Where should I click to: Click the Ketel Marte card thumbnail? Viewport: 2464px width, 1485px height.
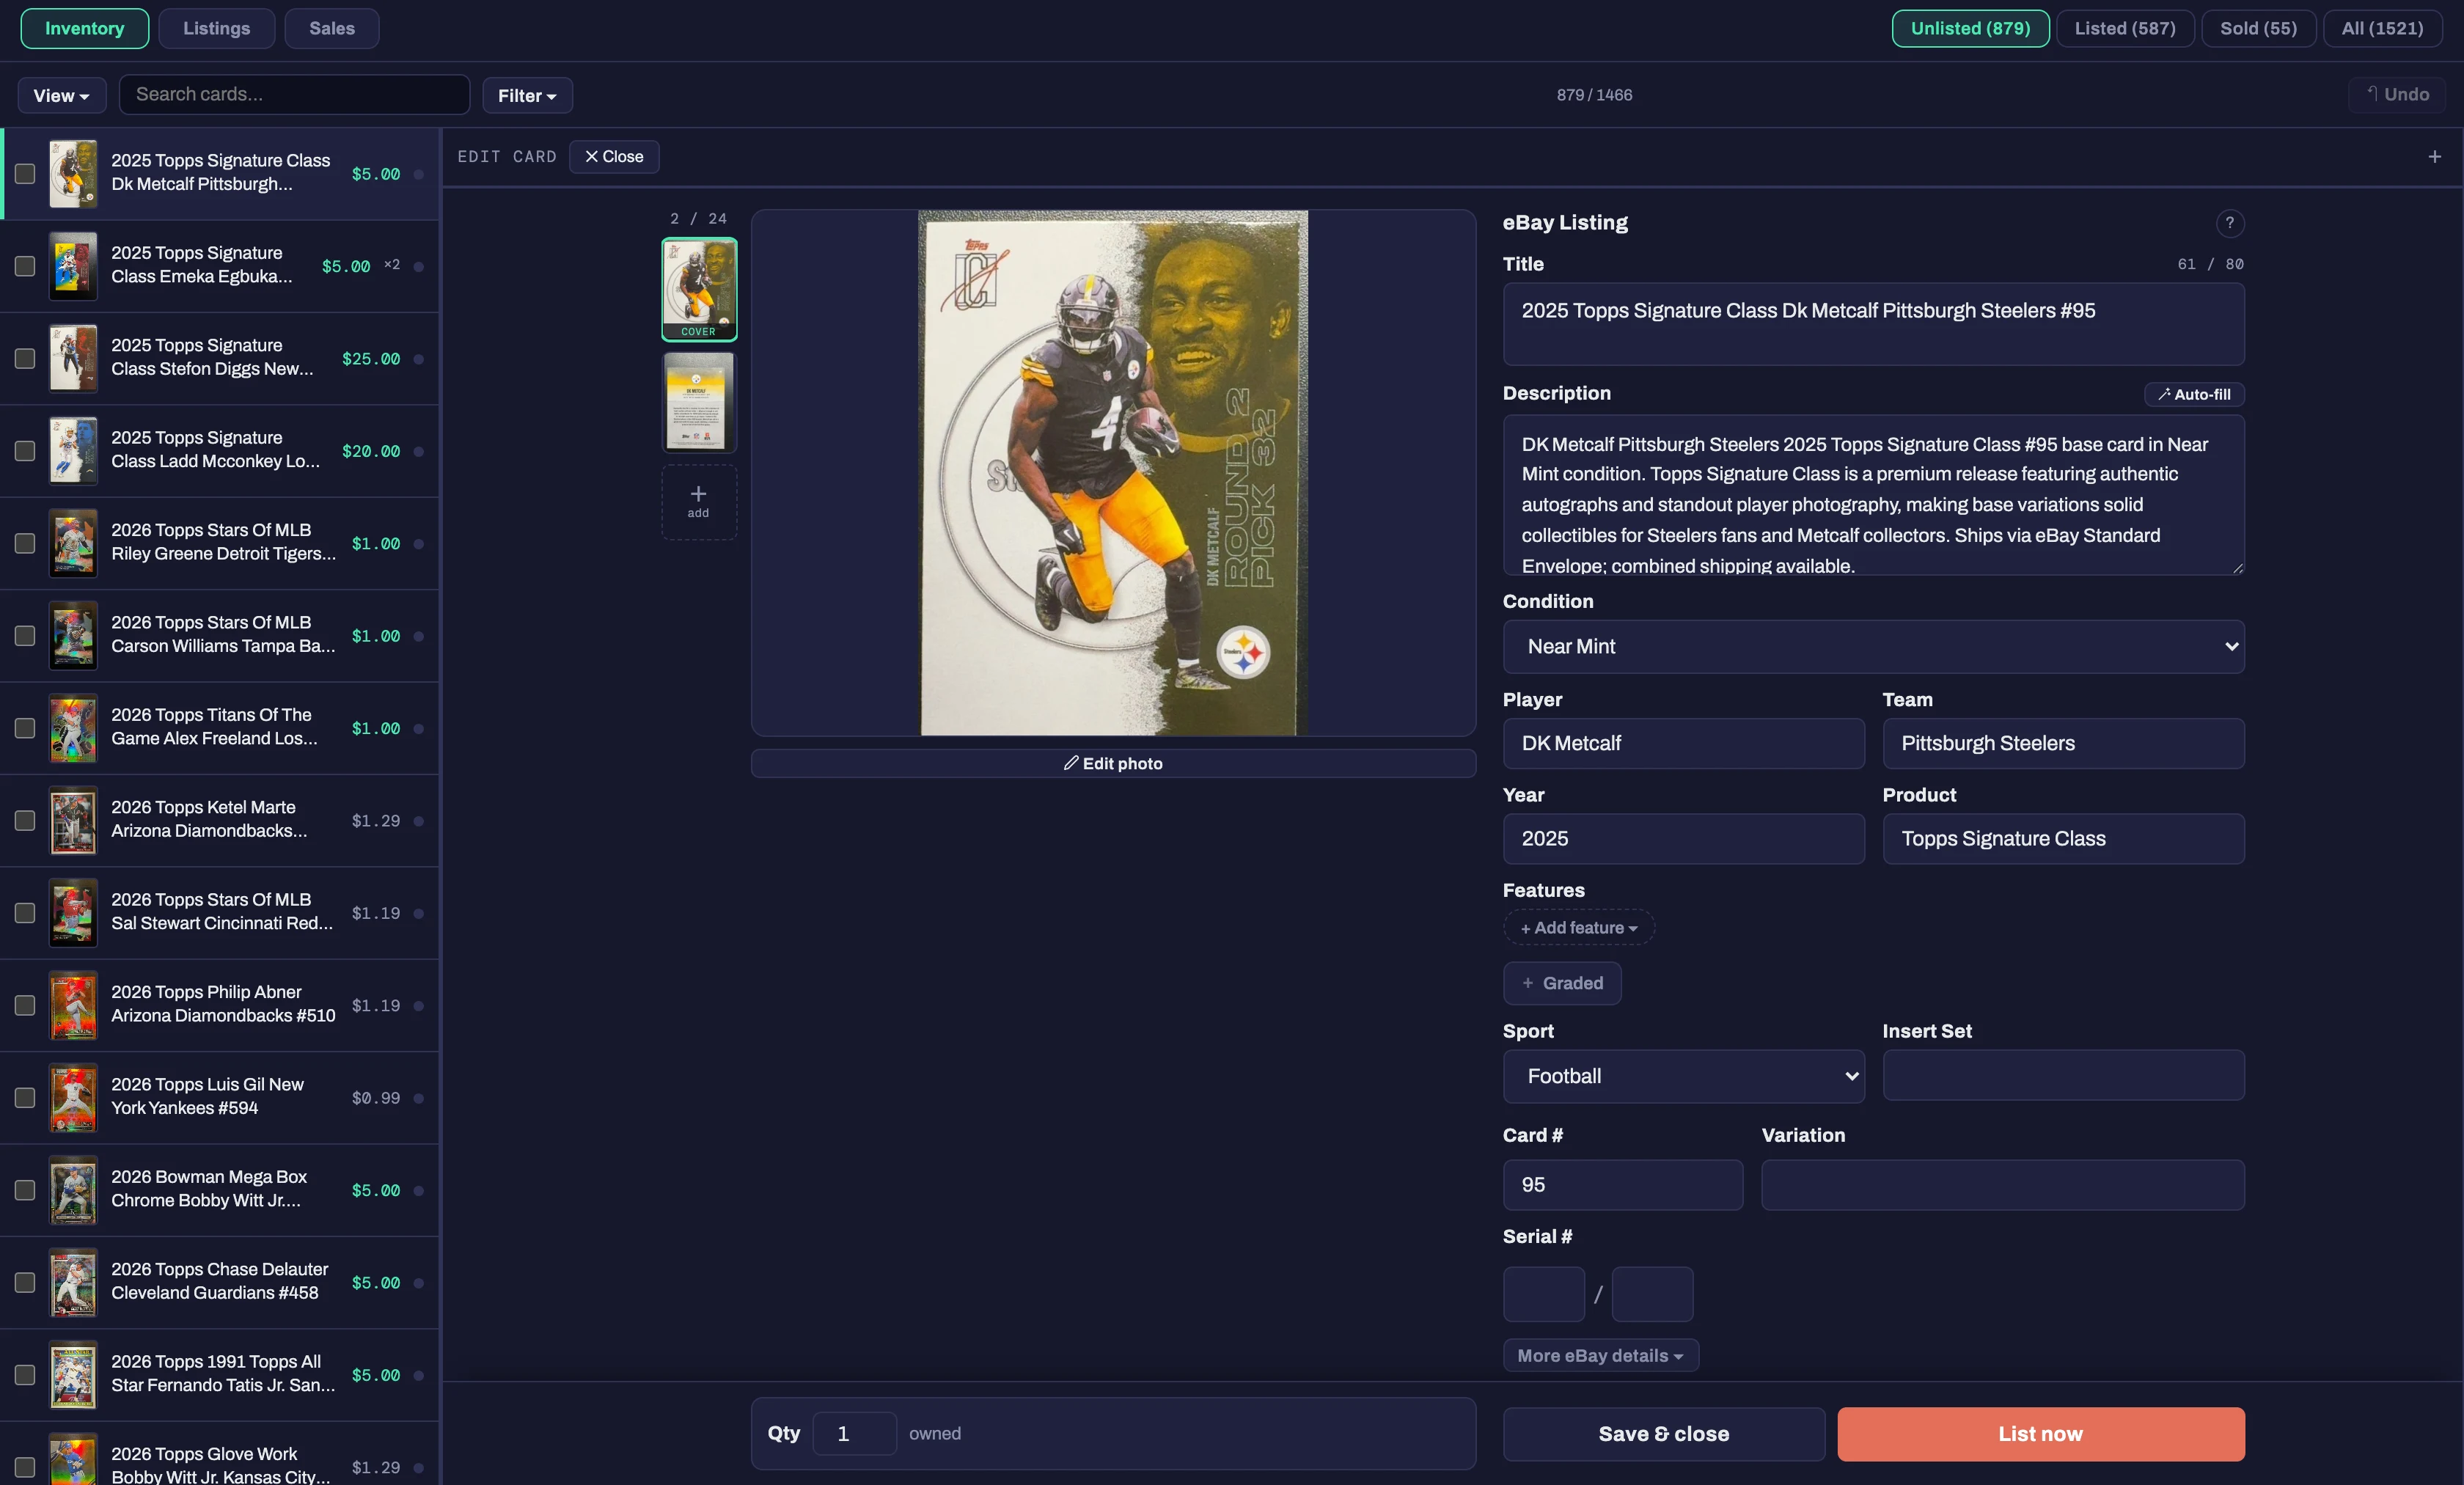point(73,821)
